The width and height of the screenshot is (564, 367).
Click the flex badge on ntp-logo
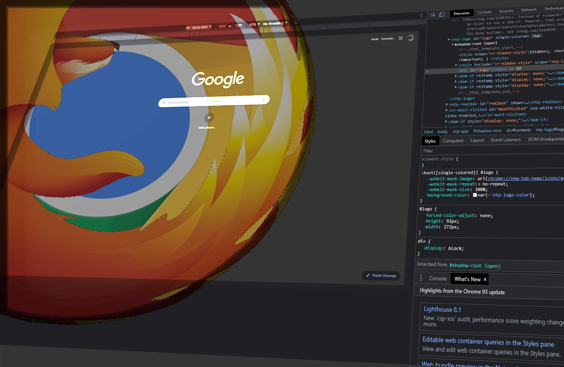point(537,36)
